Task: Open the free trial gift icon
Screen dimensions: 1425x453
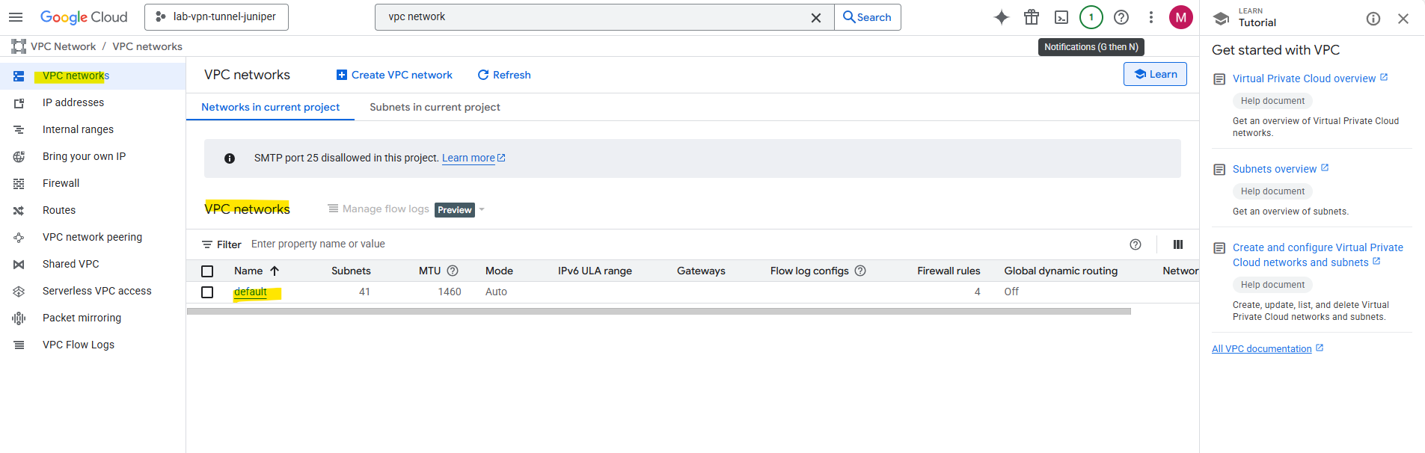Action: coord(1032,17)
